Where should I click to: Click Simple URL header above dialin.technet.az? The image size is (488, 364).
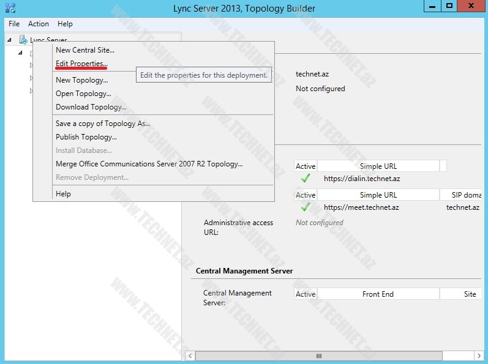click(x=378, y=166)
